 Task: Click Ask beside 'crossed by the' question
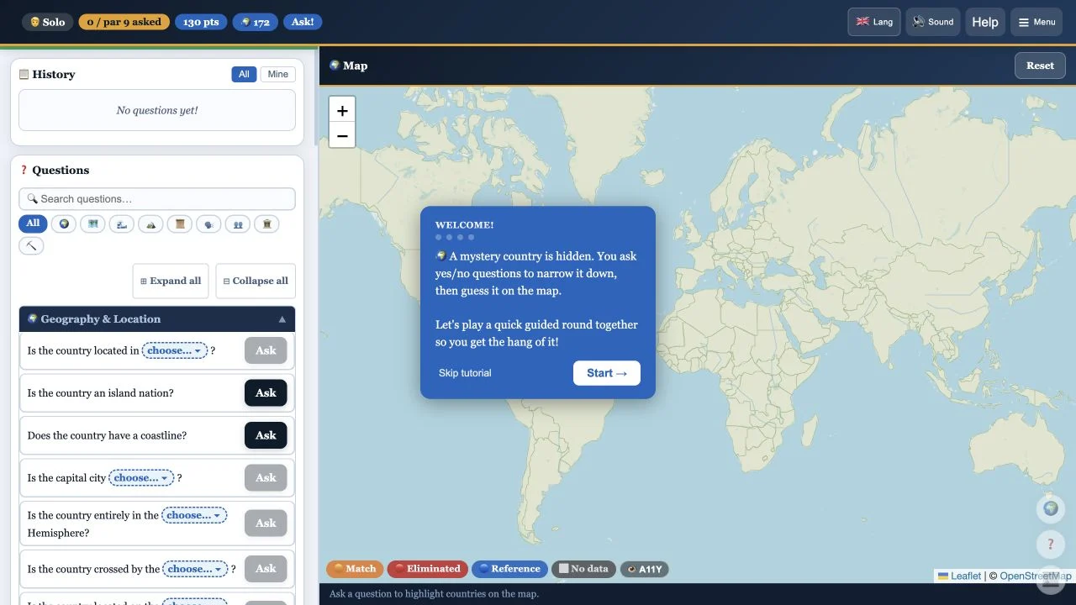click(x=266, y=569)
